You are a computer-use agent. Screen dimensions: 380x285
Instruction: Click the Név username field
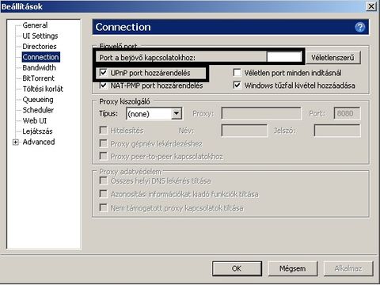[x=245, y=131]
